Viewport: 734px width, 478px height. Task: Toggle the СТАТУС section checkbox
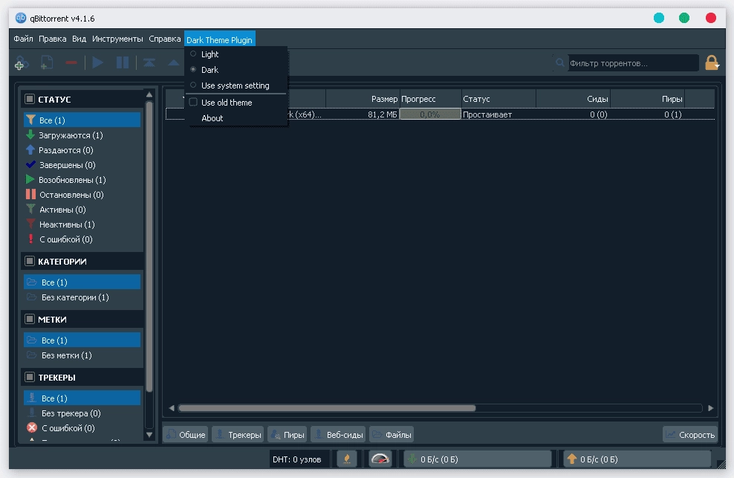click(x=30, y=99)
